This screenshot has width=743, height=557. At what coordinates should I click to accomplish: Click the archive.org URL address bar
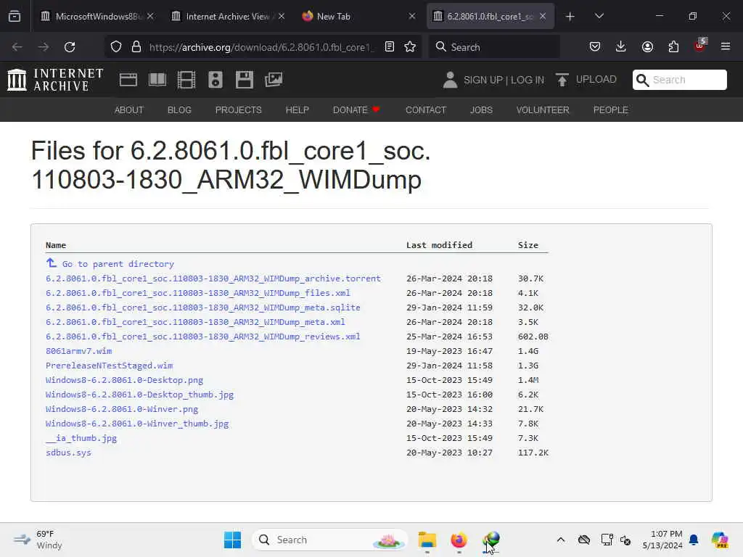pyautogui.click(x=261, y=47)
